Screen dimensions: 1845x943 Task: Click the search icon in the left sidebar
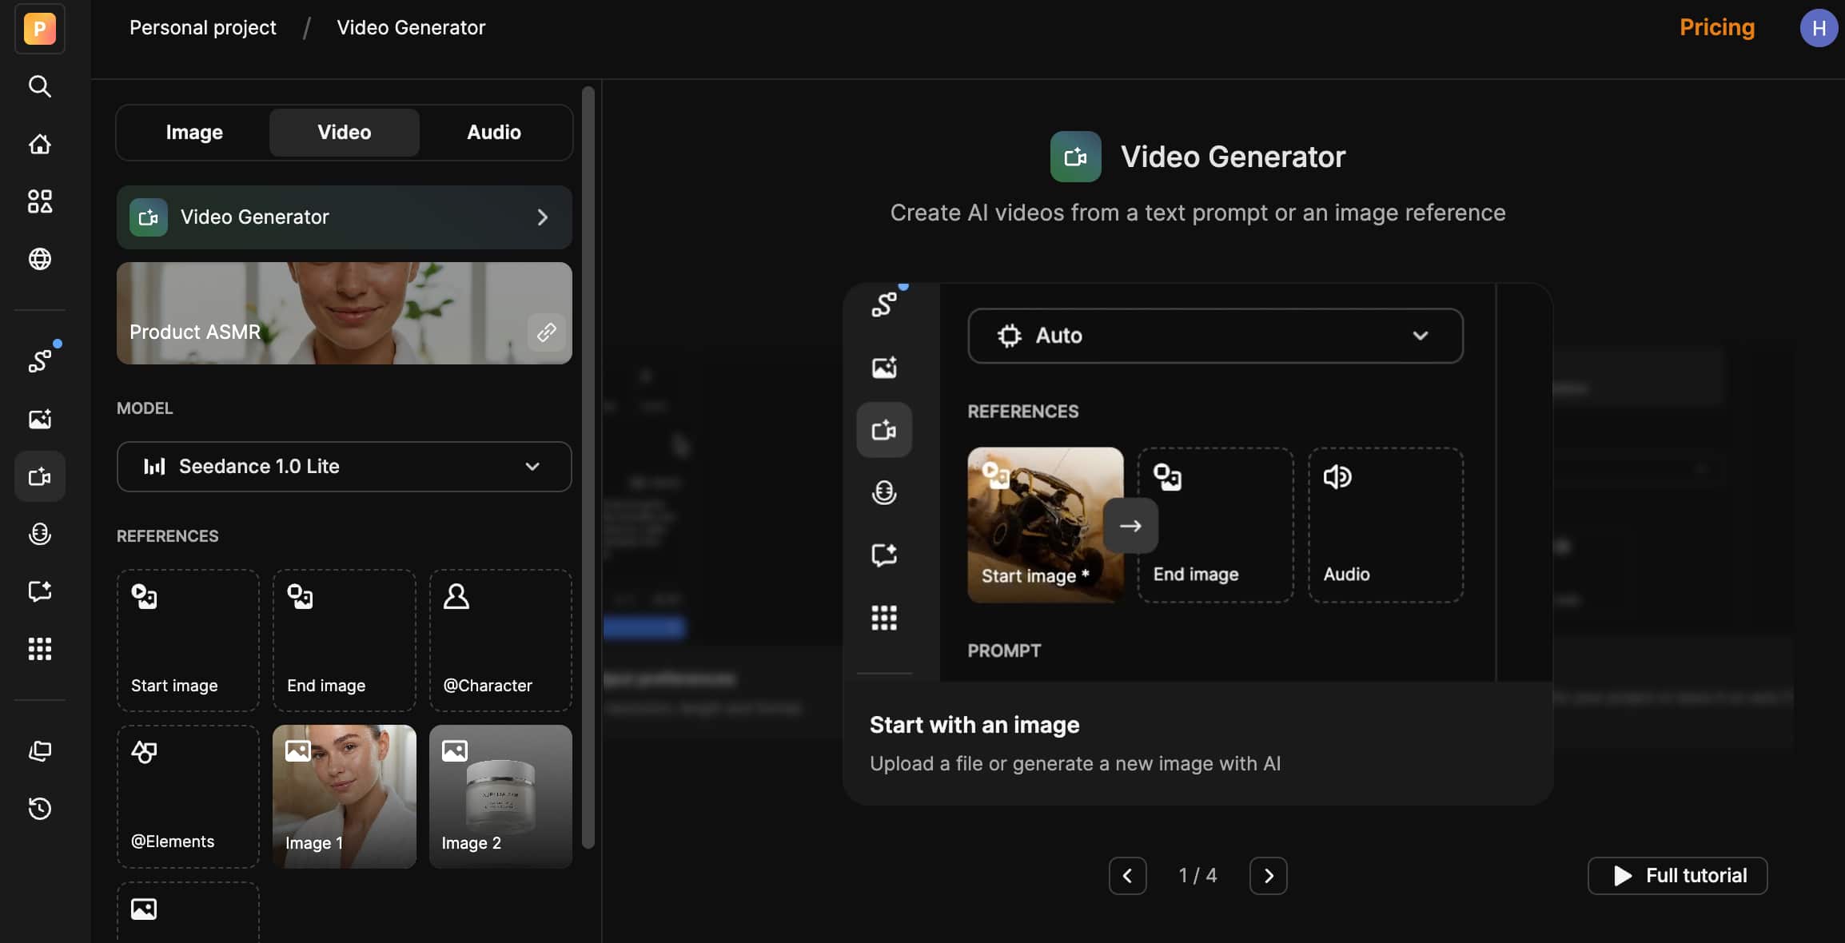(40, 86)
